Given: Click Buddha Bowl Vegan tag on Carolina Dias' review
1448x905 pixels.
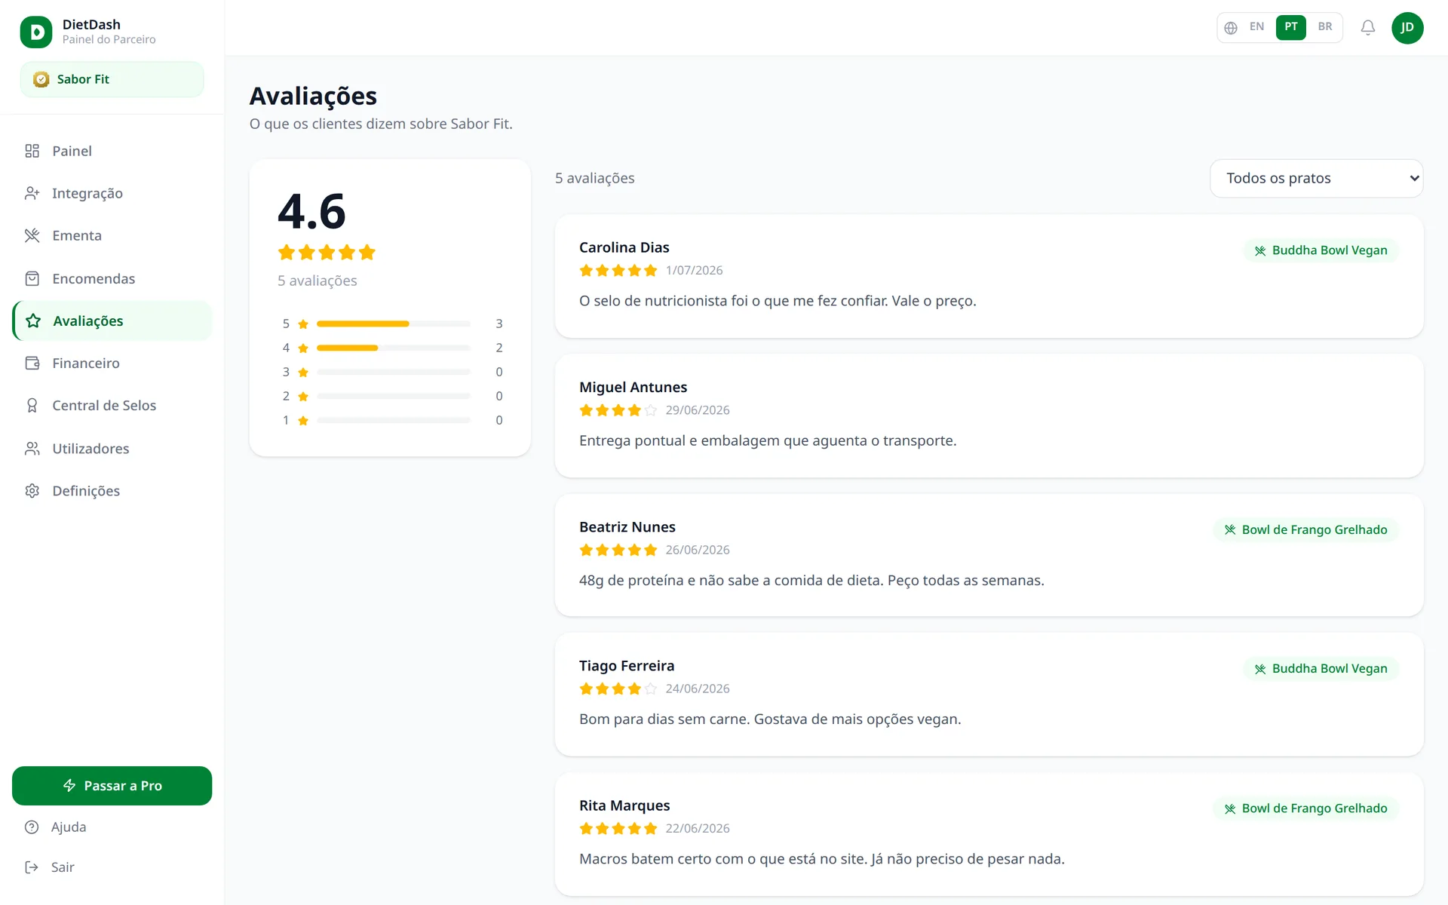Looking at the screenshot, I should pos(1321,250).
